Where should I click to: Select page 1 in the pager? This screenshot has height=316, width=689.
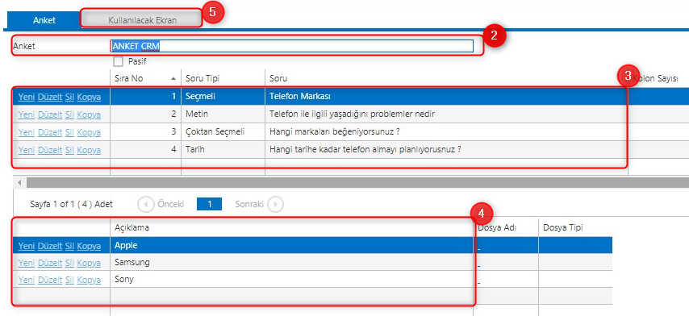coord(210,204)
